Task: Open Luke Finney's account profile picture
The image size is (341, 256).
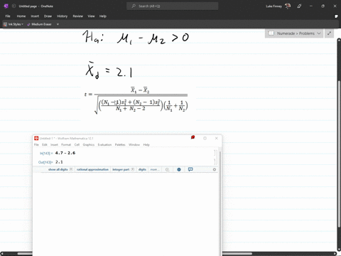Action: tap(288, 6)
